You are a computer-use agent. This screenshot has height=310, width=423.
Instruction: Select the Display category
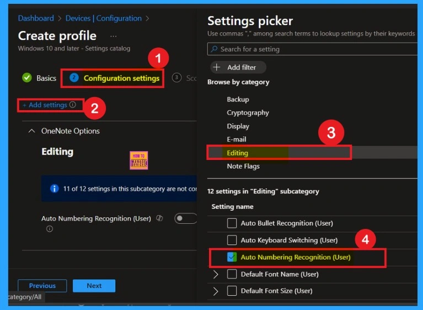click(x=238, y=126)
